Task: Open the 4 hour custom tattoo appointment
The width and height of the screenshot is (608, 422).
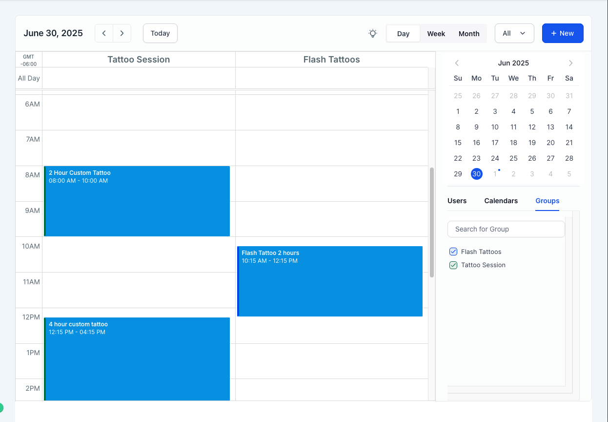Action: coord(137,359)
